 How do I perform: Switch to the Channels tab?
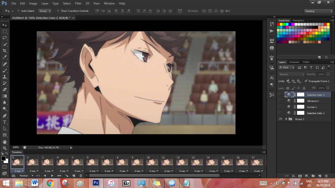pos(294,62)
